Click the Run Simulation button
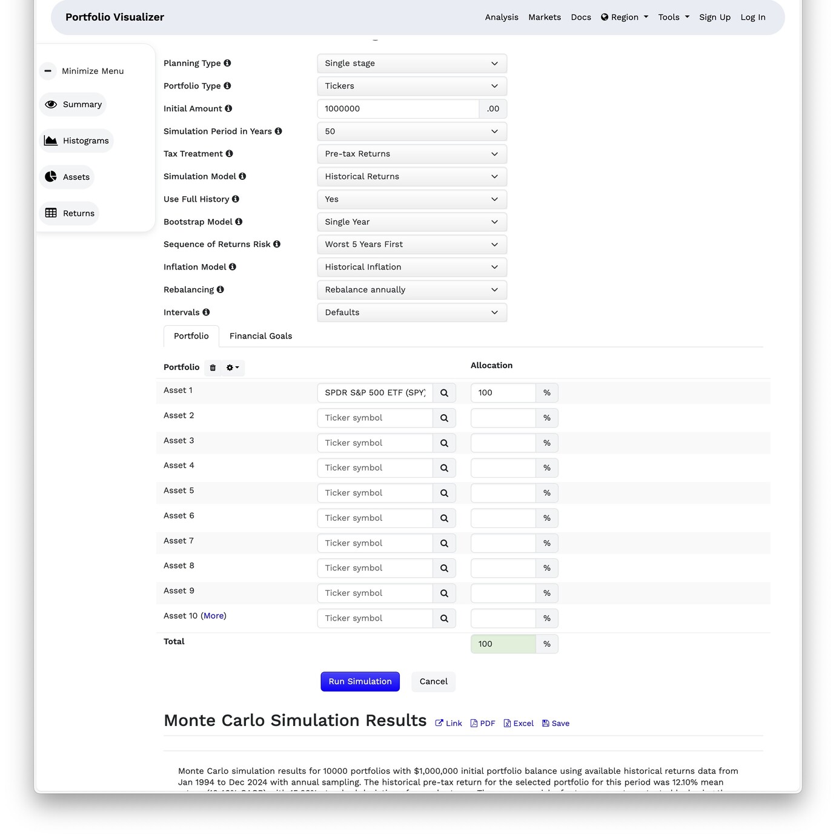 pos(360,682)
